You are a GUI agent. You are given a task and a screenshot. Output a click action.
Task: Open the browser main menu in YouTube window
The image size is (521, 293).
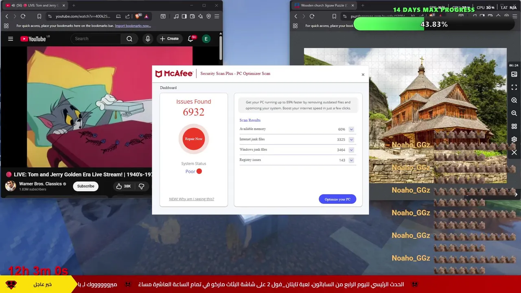[x=217, y=16]
